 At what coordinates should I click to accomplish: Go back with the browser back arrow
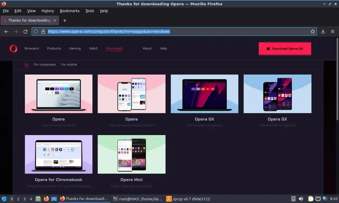6,31
